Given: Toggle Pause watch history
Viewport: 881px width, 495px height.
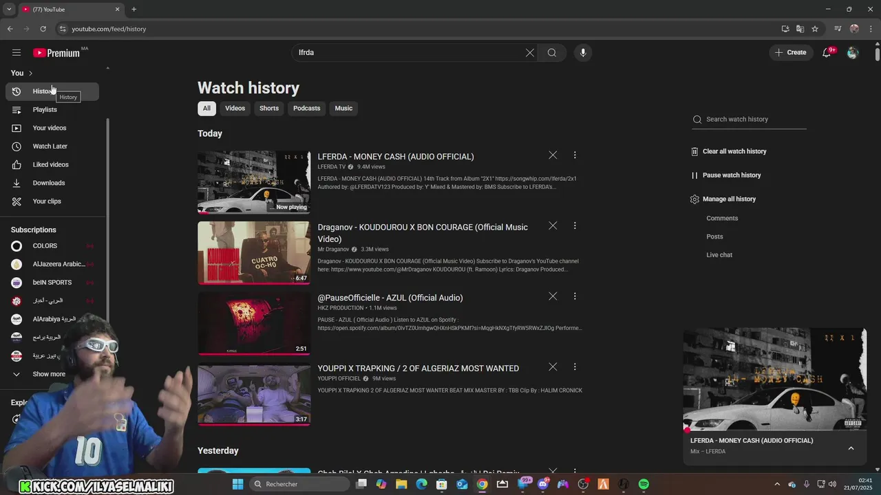Looking at the screenshot, I should coord(726,175).
